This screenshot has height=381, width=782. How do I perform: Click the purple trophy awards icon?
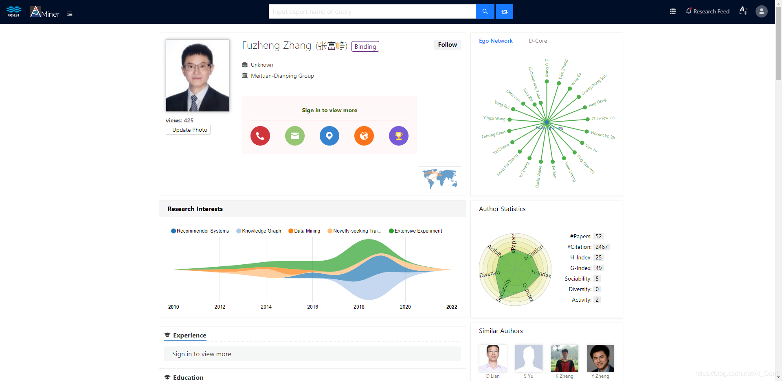tap(399, 136)
